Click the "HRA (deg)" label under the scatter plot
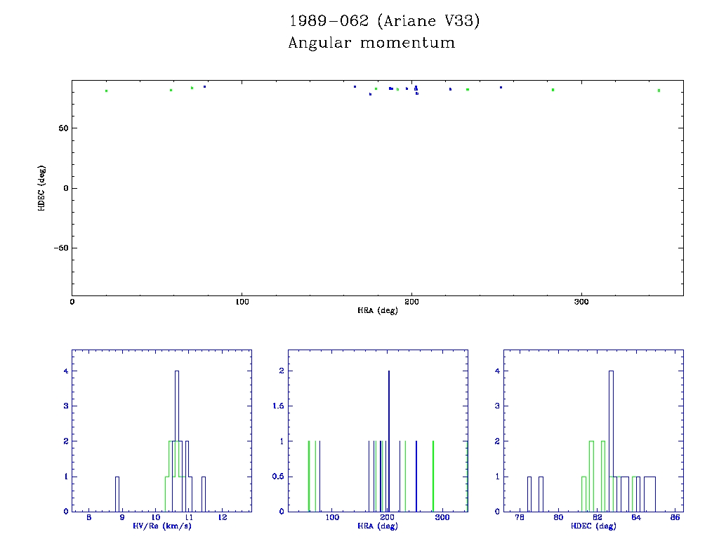This screenshot has width=719, height=539. click(377, 310)
